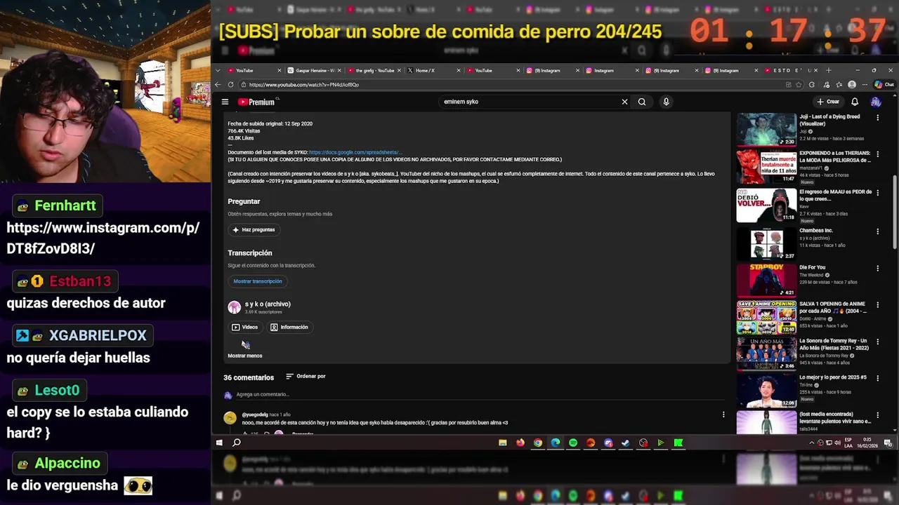
Task: Click the YouTube Premium logo
Action: point(256,102)
